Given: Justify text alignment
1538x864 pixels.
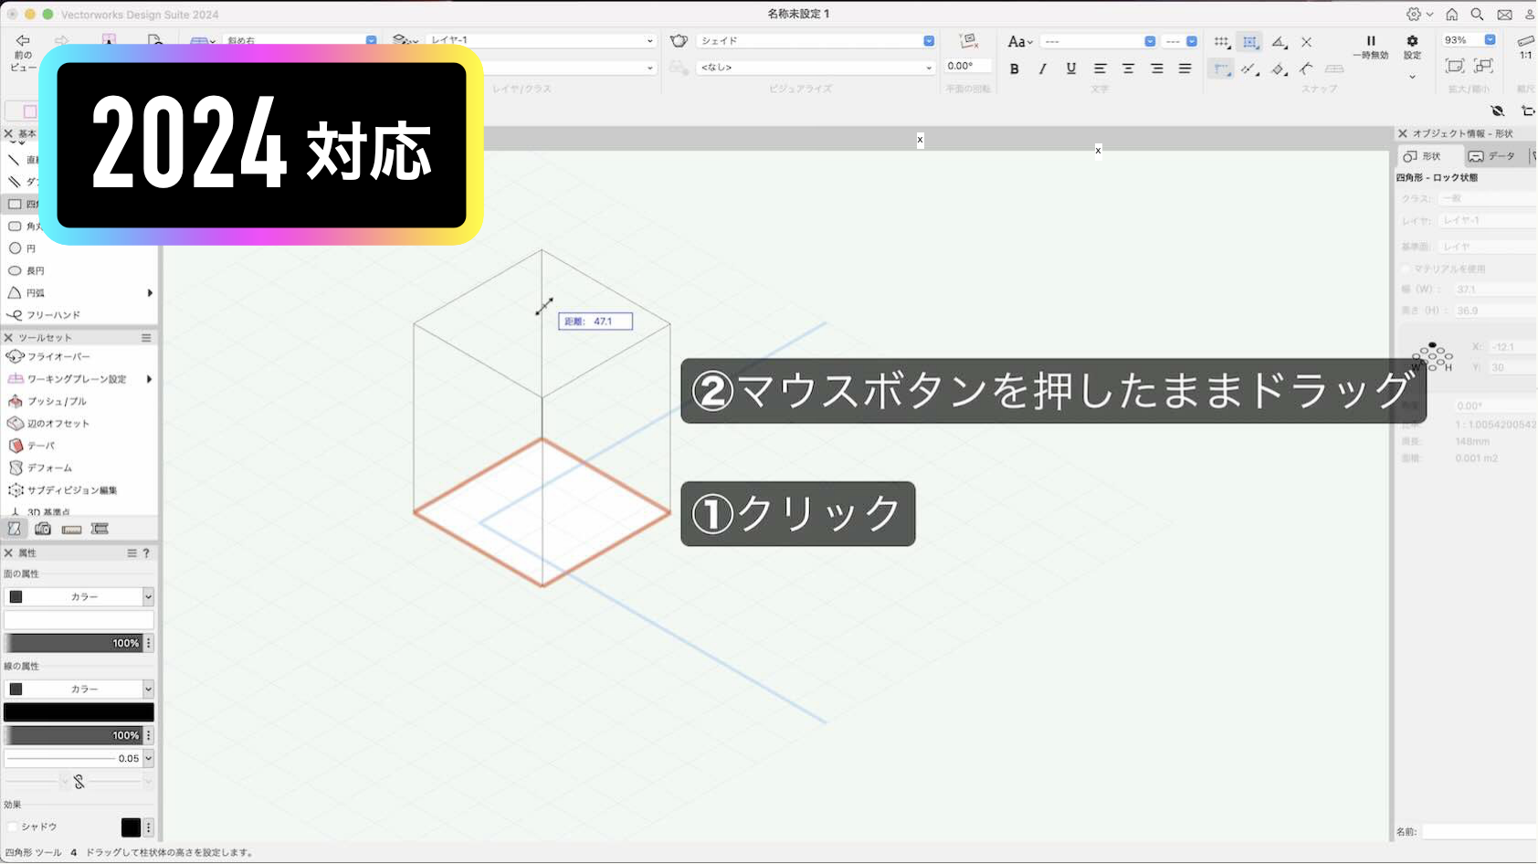Looking at the screenshot, I should [1185, 68].
